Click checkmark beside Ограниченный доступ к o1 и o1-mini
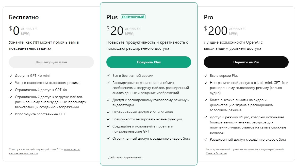Viewport: 297px width, 167px height. (108, 112)
